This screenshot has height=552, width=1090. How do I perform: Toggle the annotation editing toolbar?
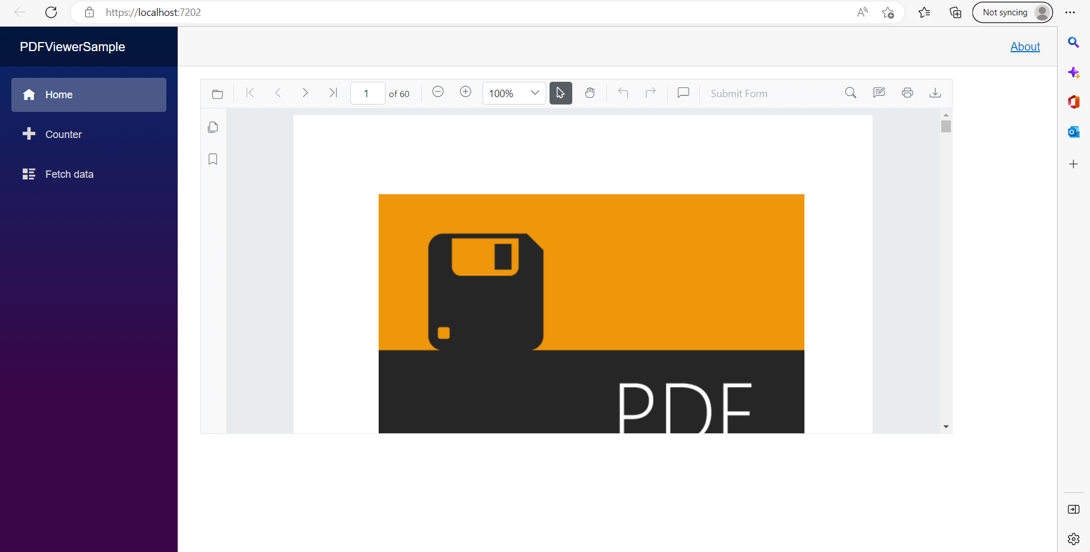tap(879, 93)
